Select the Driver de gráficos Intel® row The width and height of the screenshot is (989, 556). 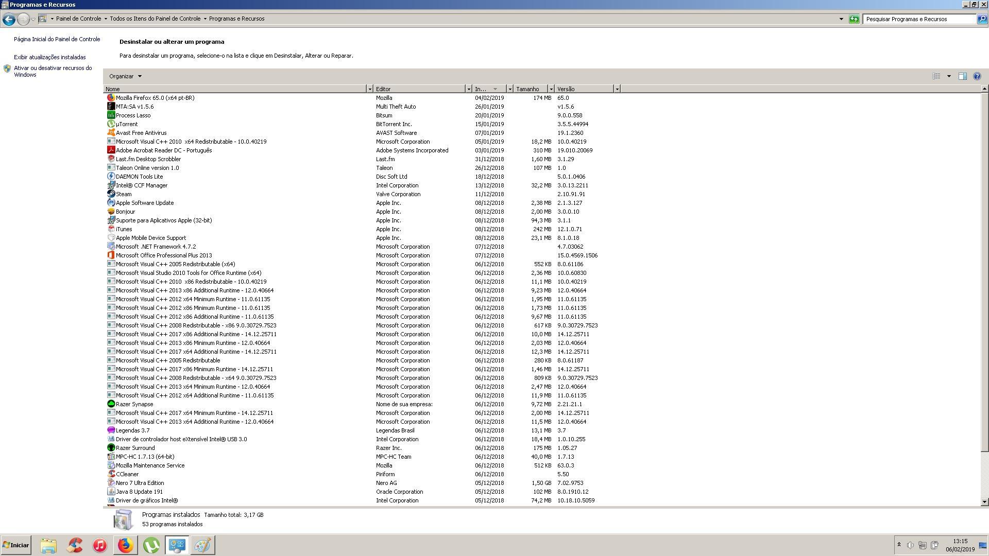[x=362, y=500]
